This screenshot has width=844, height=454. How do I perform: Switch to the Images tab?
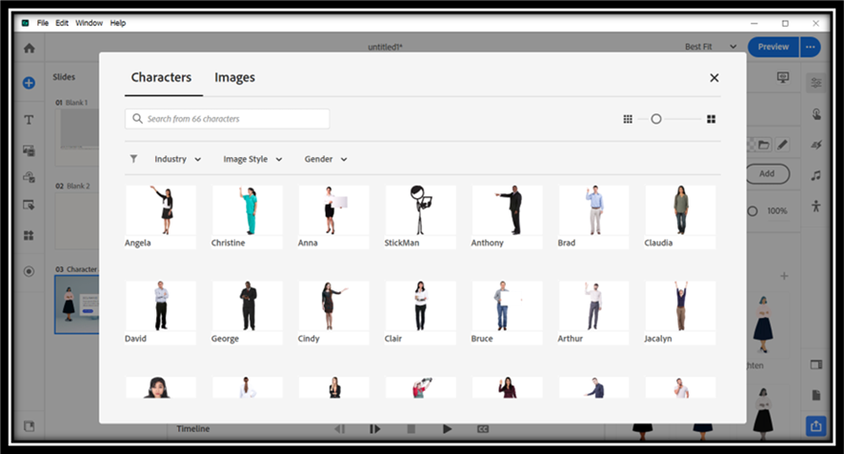[x=234, y=78]
